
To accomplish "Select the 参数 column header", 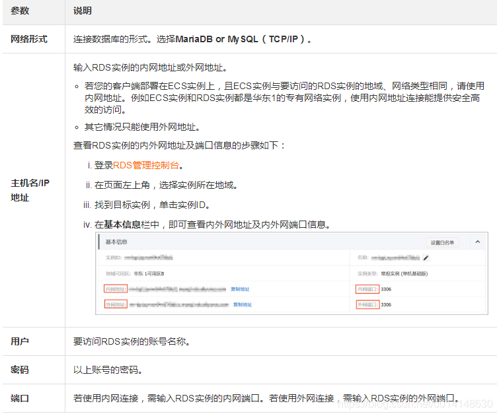I will pyautogui.click(x=20, y=11).
